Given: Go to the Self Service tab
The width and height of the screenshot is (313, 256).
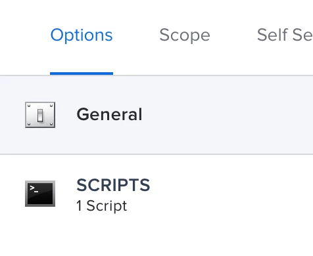Looking at the screenshot, I should click(285, 35).
